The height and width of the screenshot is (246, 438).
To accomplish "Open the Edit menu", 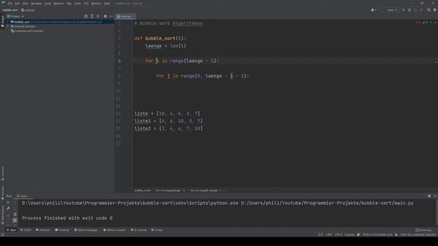I will pyautogui.click(x=17, y=3).
